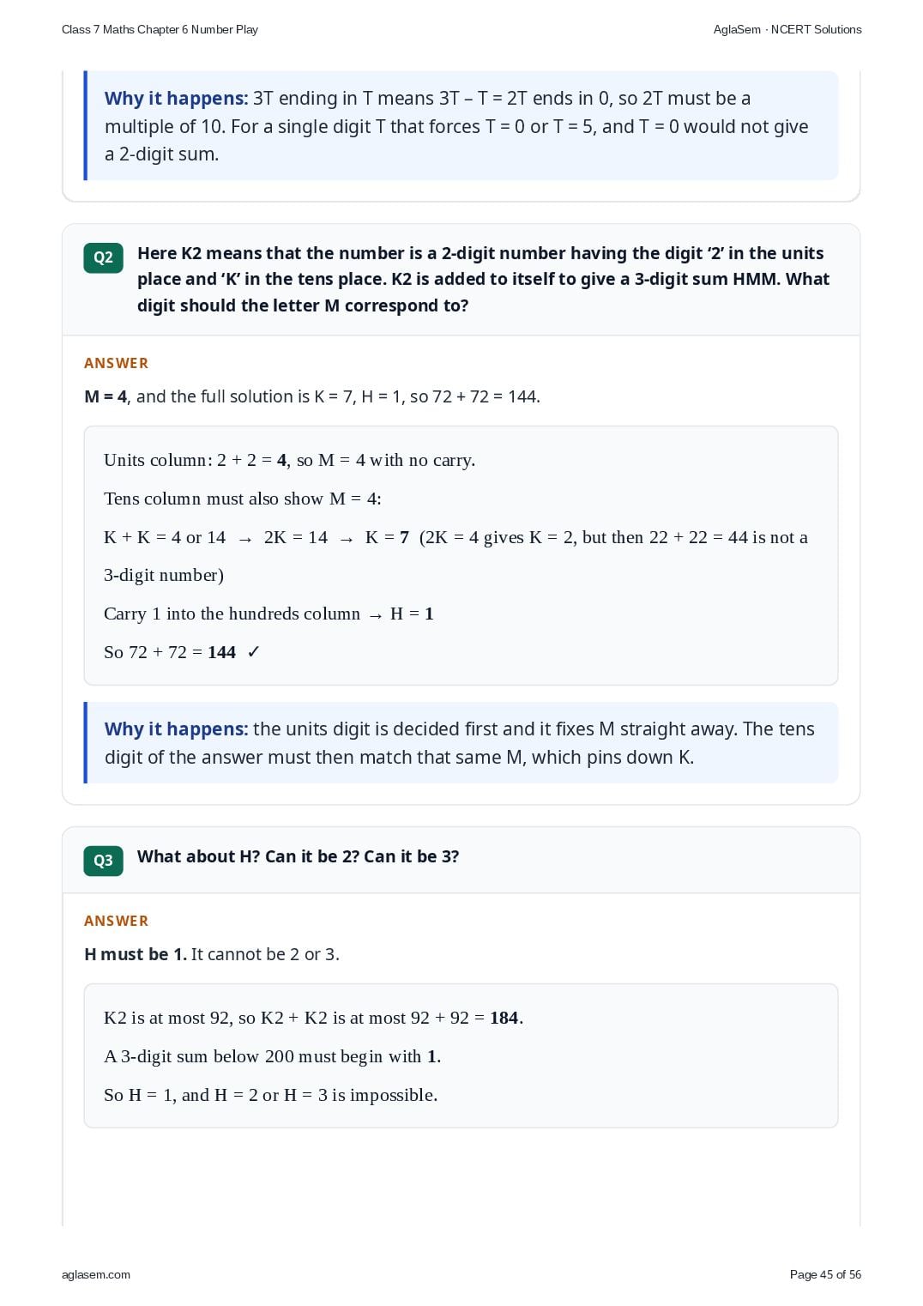This screenshot has height=1306, width=923.
Task: Click the bold 184 in Q3 solution
Action: coord(504,1018)
